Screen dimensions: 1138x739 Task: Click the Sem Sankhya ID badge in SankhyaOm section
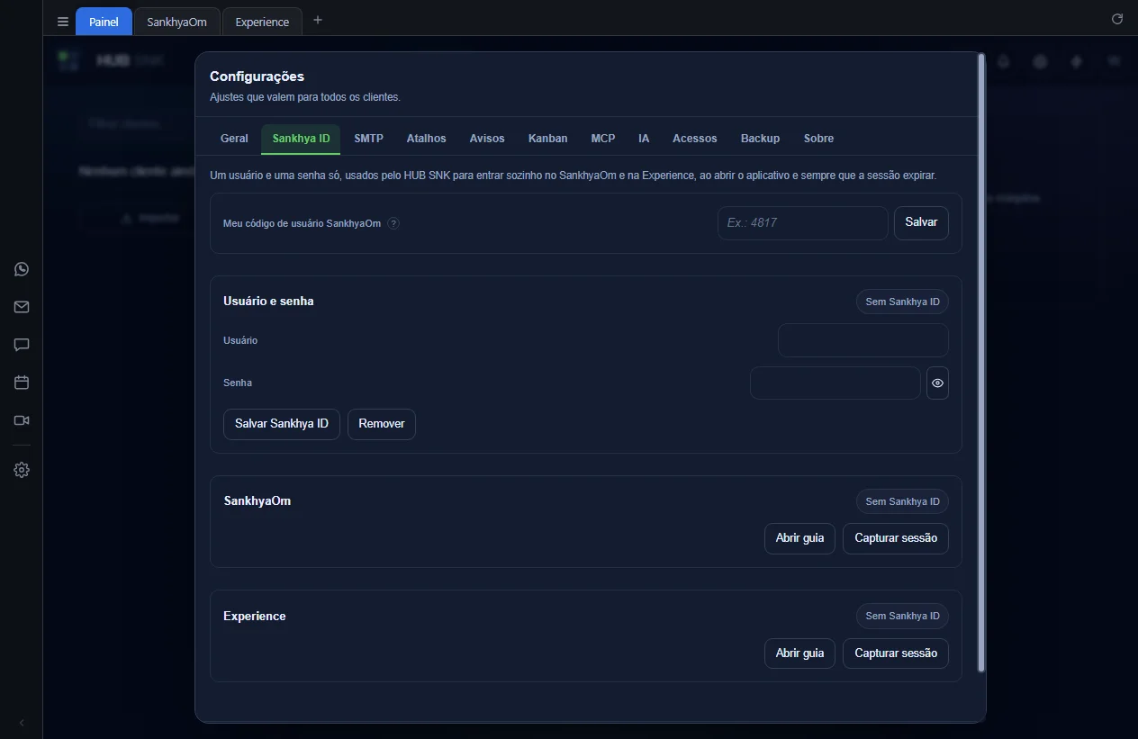pos(902,501)
